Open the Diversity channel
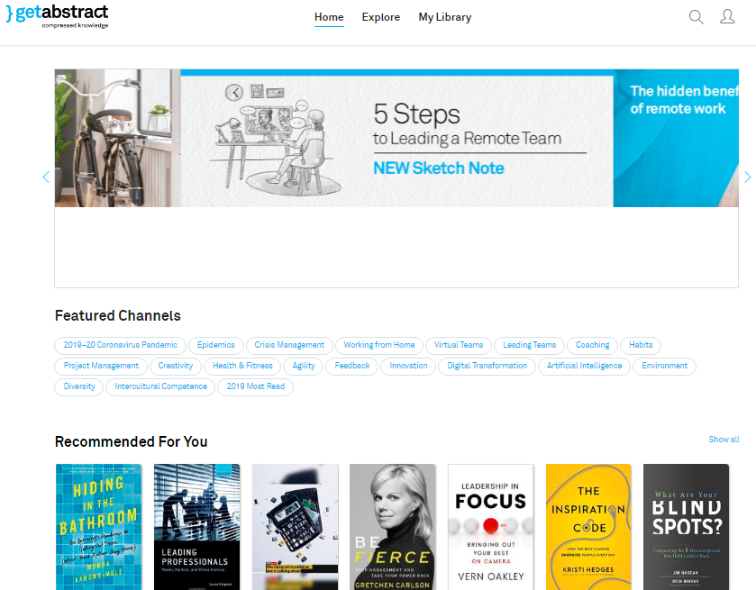 [79, 386]
